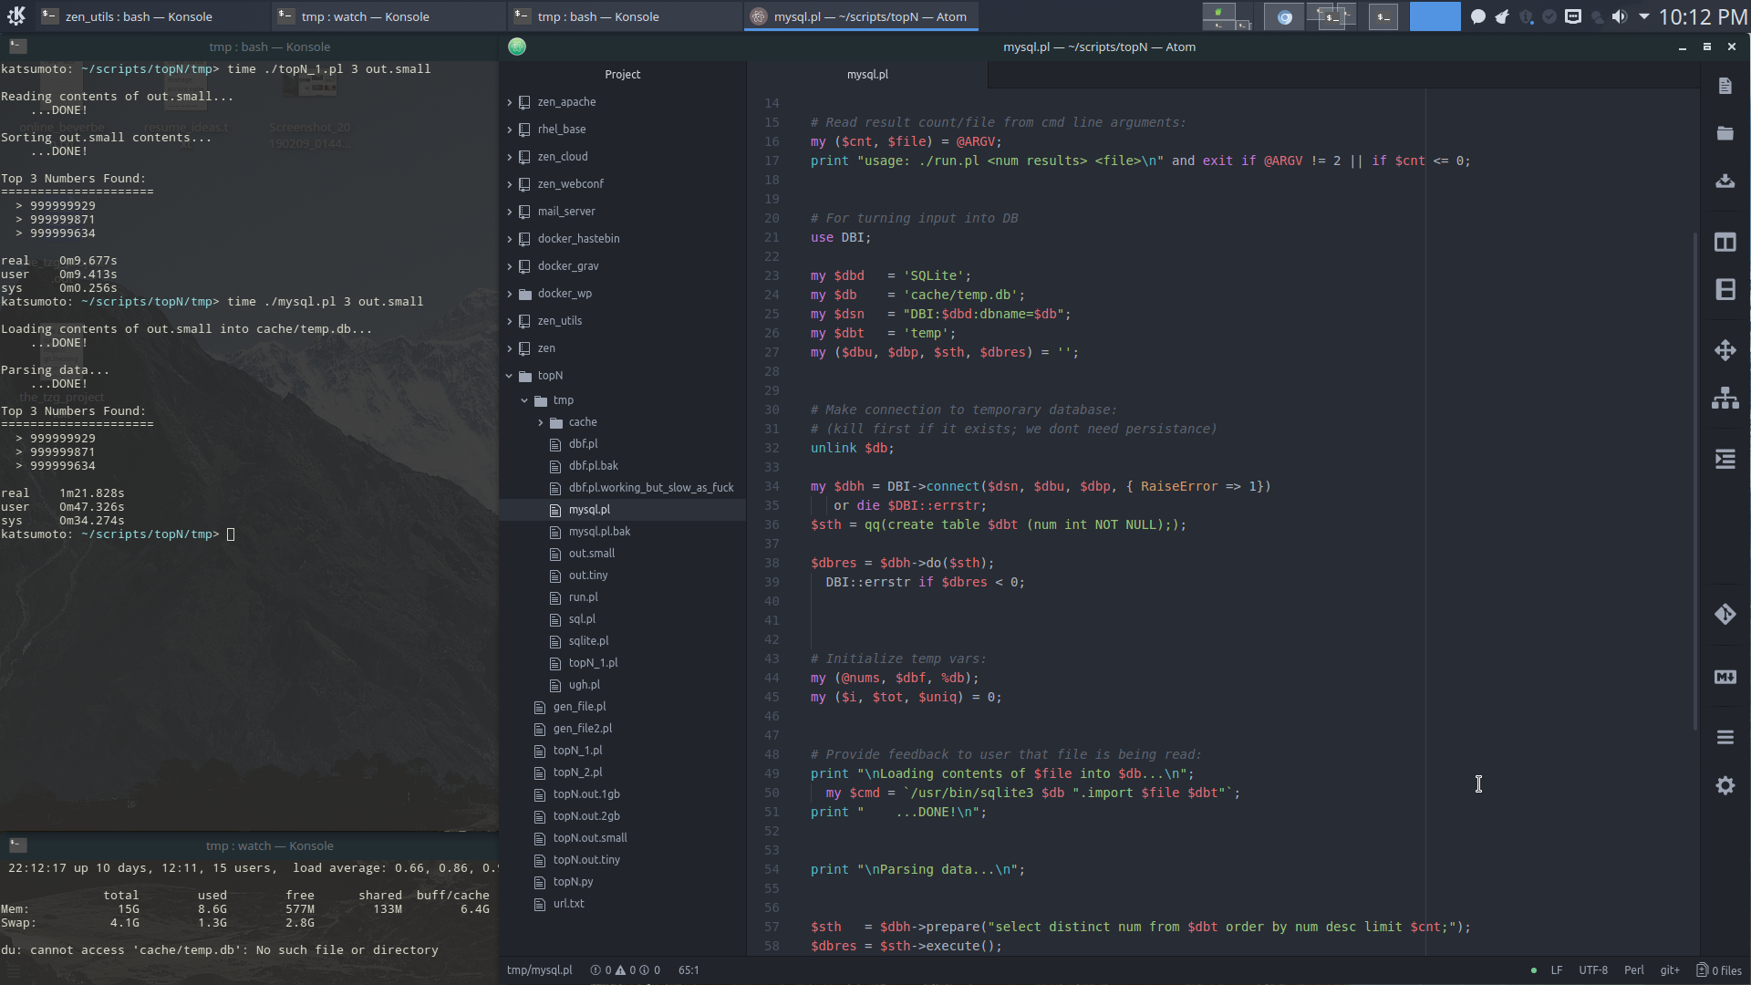Open command palette via hamburger icon
The image size is (1751, 985).
(x=1725, y=737)
